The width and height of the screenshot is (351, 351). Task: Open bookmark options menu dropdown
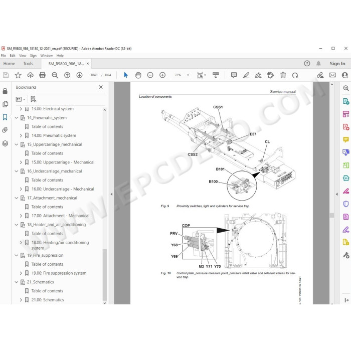(21, 99)
